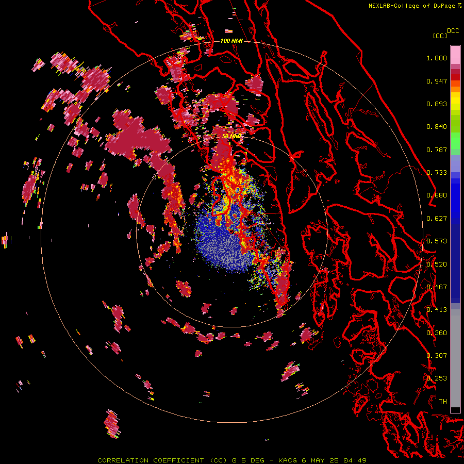Select the 0.413 scale value
464x464 pixels.
[x=437, y=310]
